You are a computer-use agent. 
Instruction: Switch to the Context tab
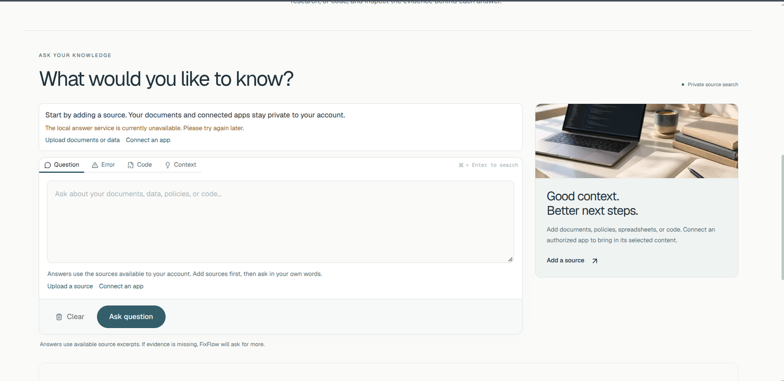coord(180,165)
